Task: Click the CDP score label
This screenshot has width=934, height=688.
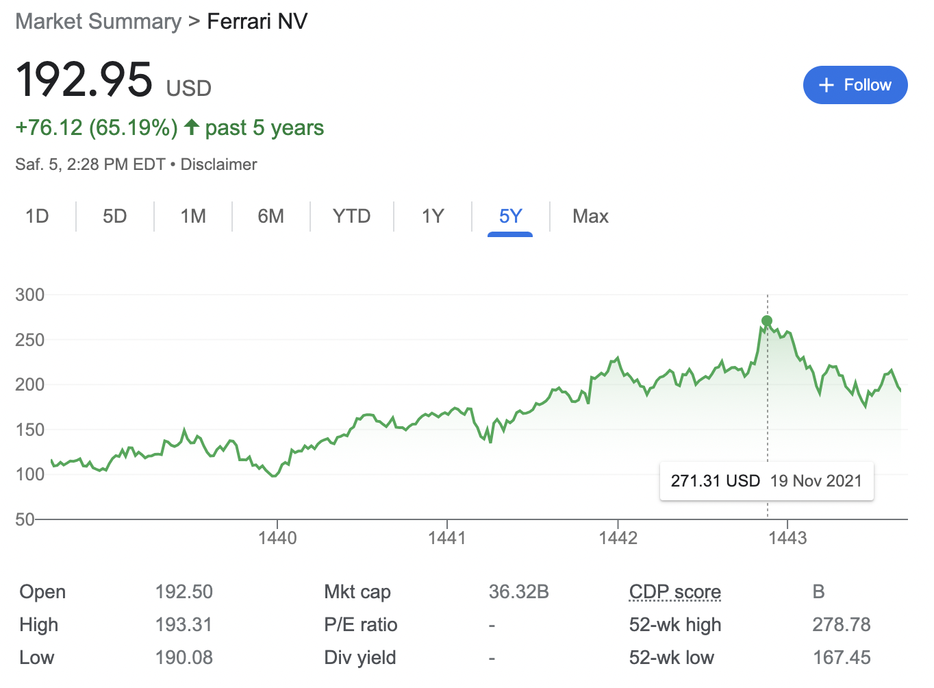Action: [674, 592]
